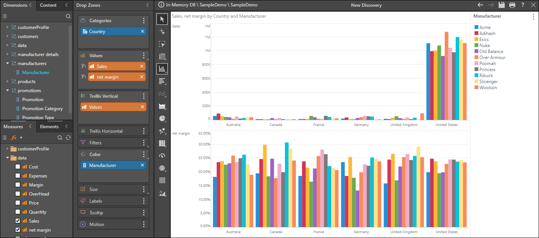539x238 pixels.
Task: Enable the Quantity measure checkbox
Action: pyautogui.click(x=18, y=212)
